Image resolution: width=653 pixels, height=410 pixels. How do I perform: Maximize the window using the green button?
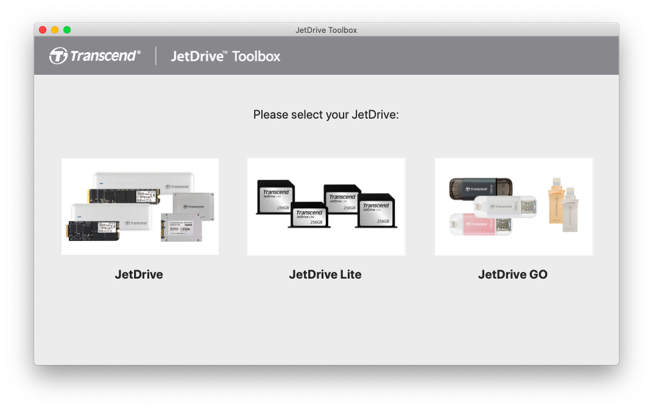(x=66, y=30)
